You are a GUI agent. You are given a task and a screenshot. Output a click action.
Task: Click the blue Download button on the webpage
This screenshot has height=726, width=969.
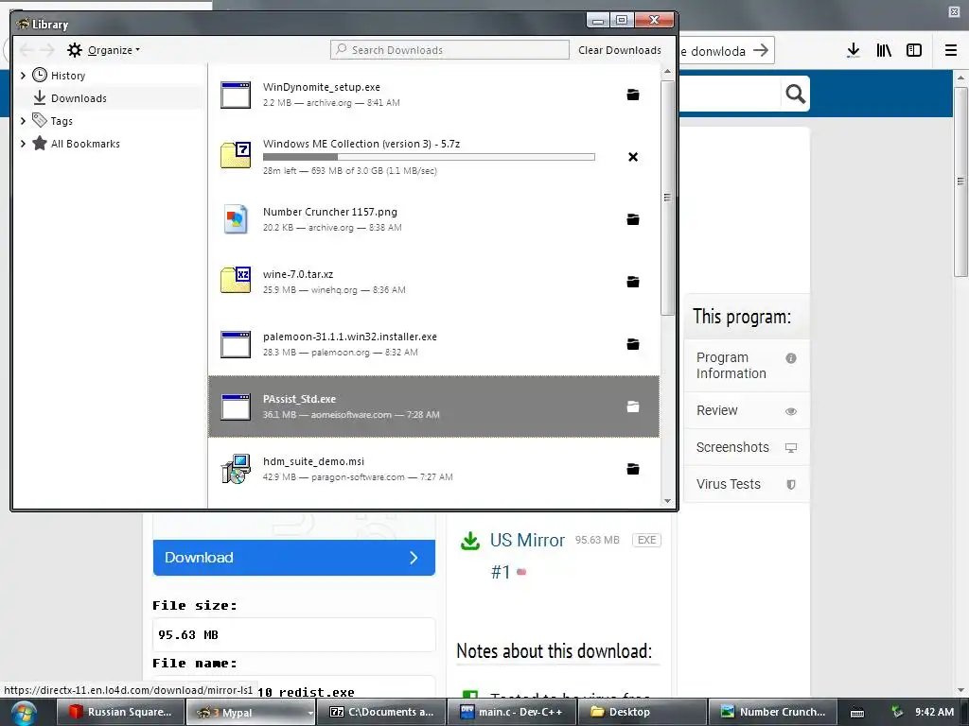tap(294, 558)
